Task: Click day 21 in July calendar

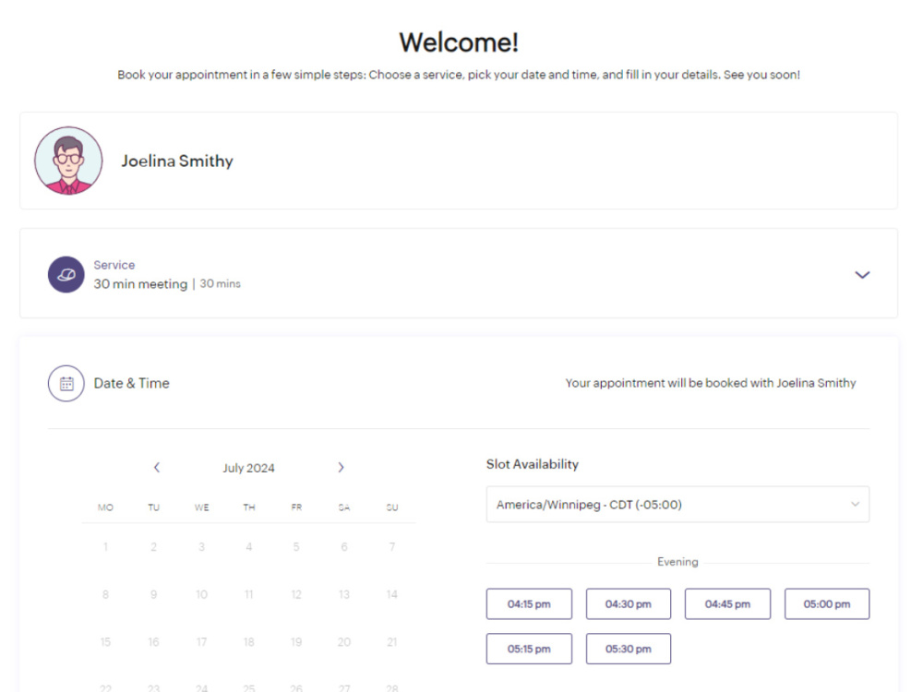Action: tap(392, 642)
